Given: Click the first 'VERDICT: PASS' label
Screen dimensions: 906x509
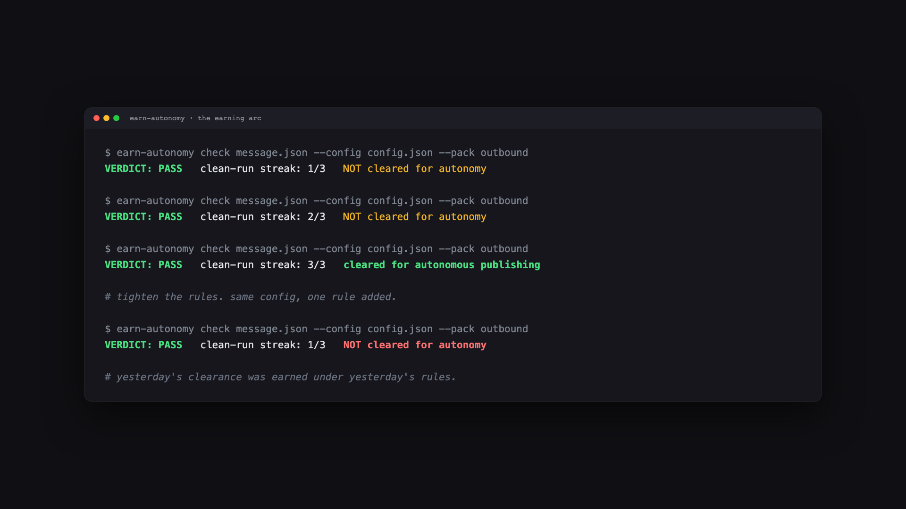Looking at the screenshot, I should [x=143, y=169].
